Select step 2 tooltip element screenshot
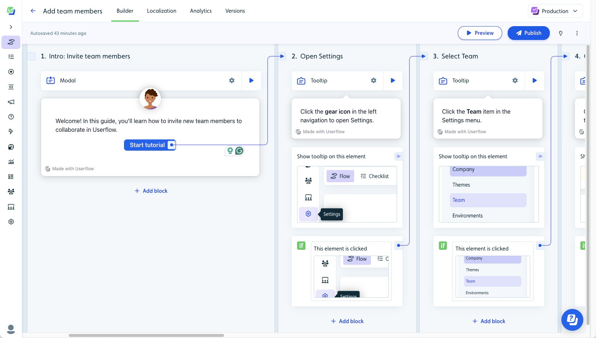Image resolution: width=596 pixels, height=338 pixels. 347,194
